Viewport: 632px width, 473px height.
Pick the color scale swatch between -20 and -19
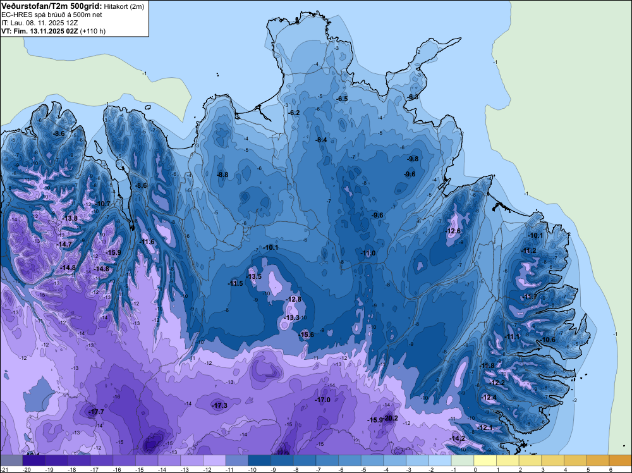(34, 460)
